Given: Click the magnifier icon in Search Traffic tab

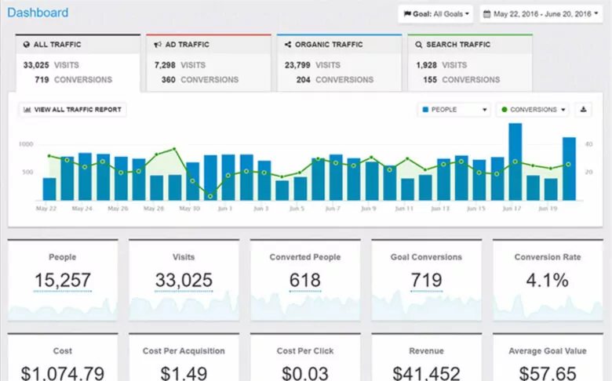Looking at the screenshot, I should coord(420,45).
